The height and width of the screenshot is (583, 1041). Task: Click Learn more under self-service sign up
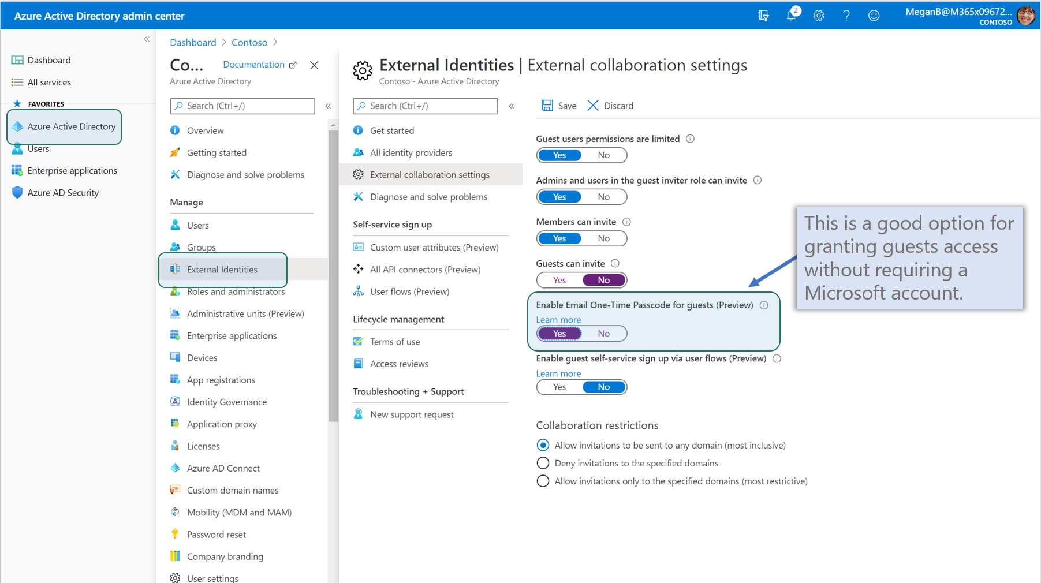click(558, 373)
